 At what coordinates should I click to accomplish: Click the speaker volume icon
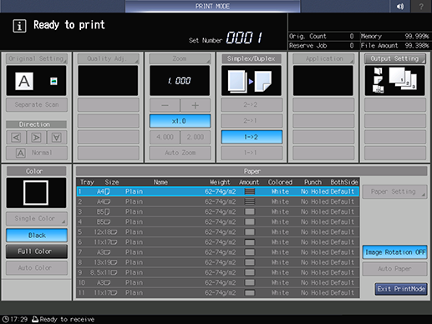pos(400,6)
